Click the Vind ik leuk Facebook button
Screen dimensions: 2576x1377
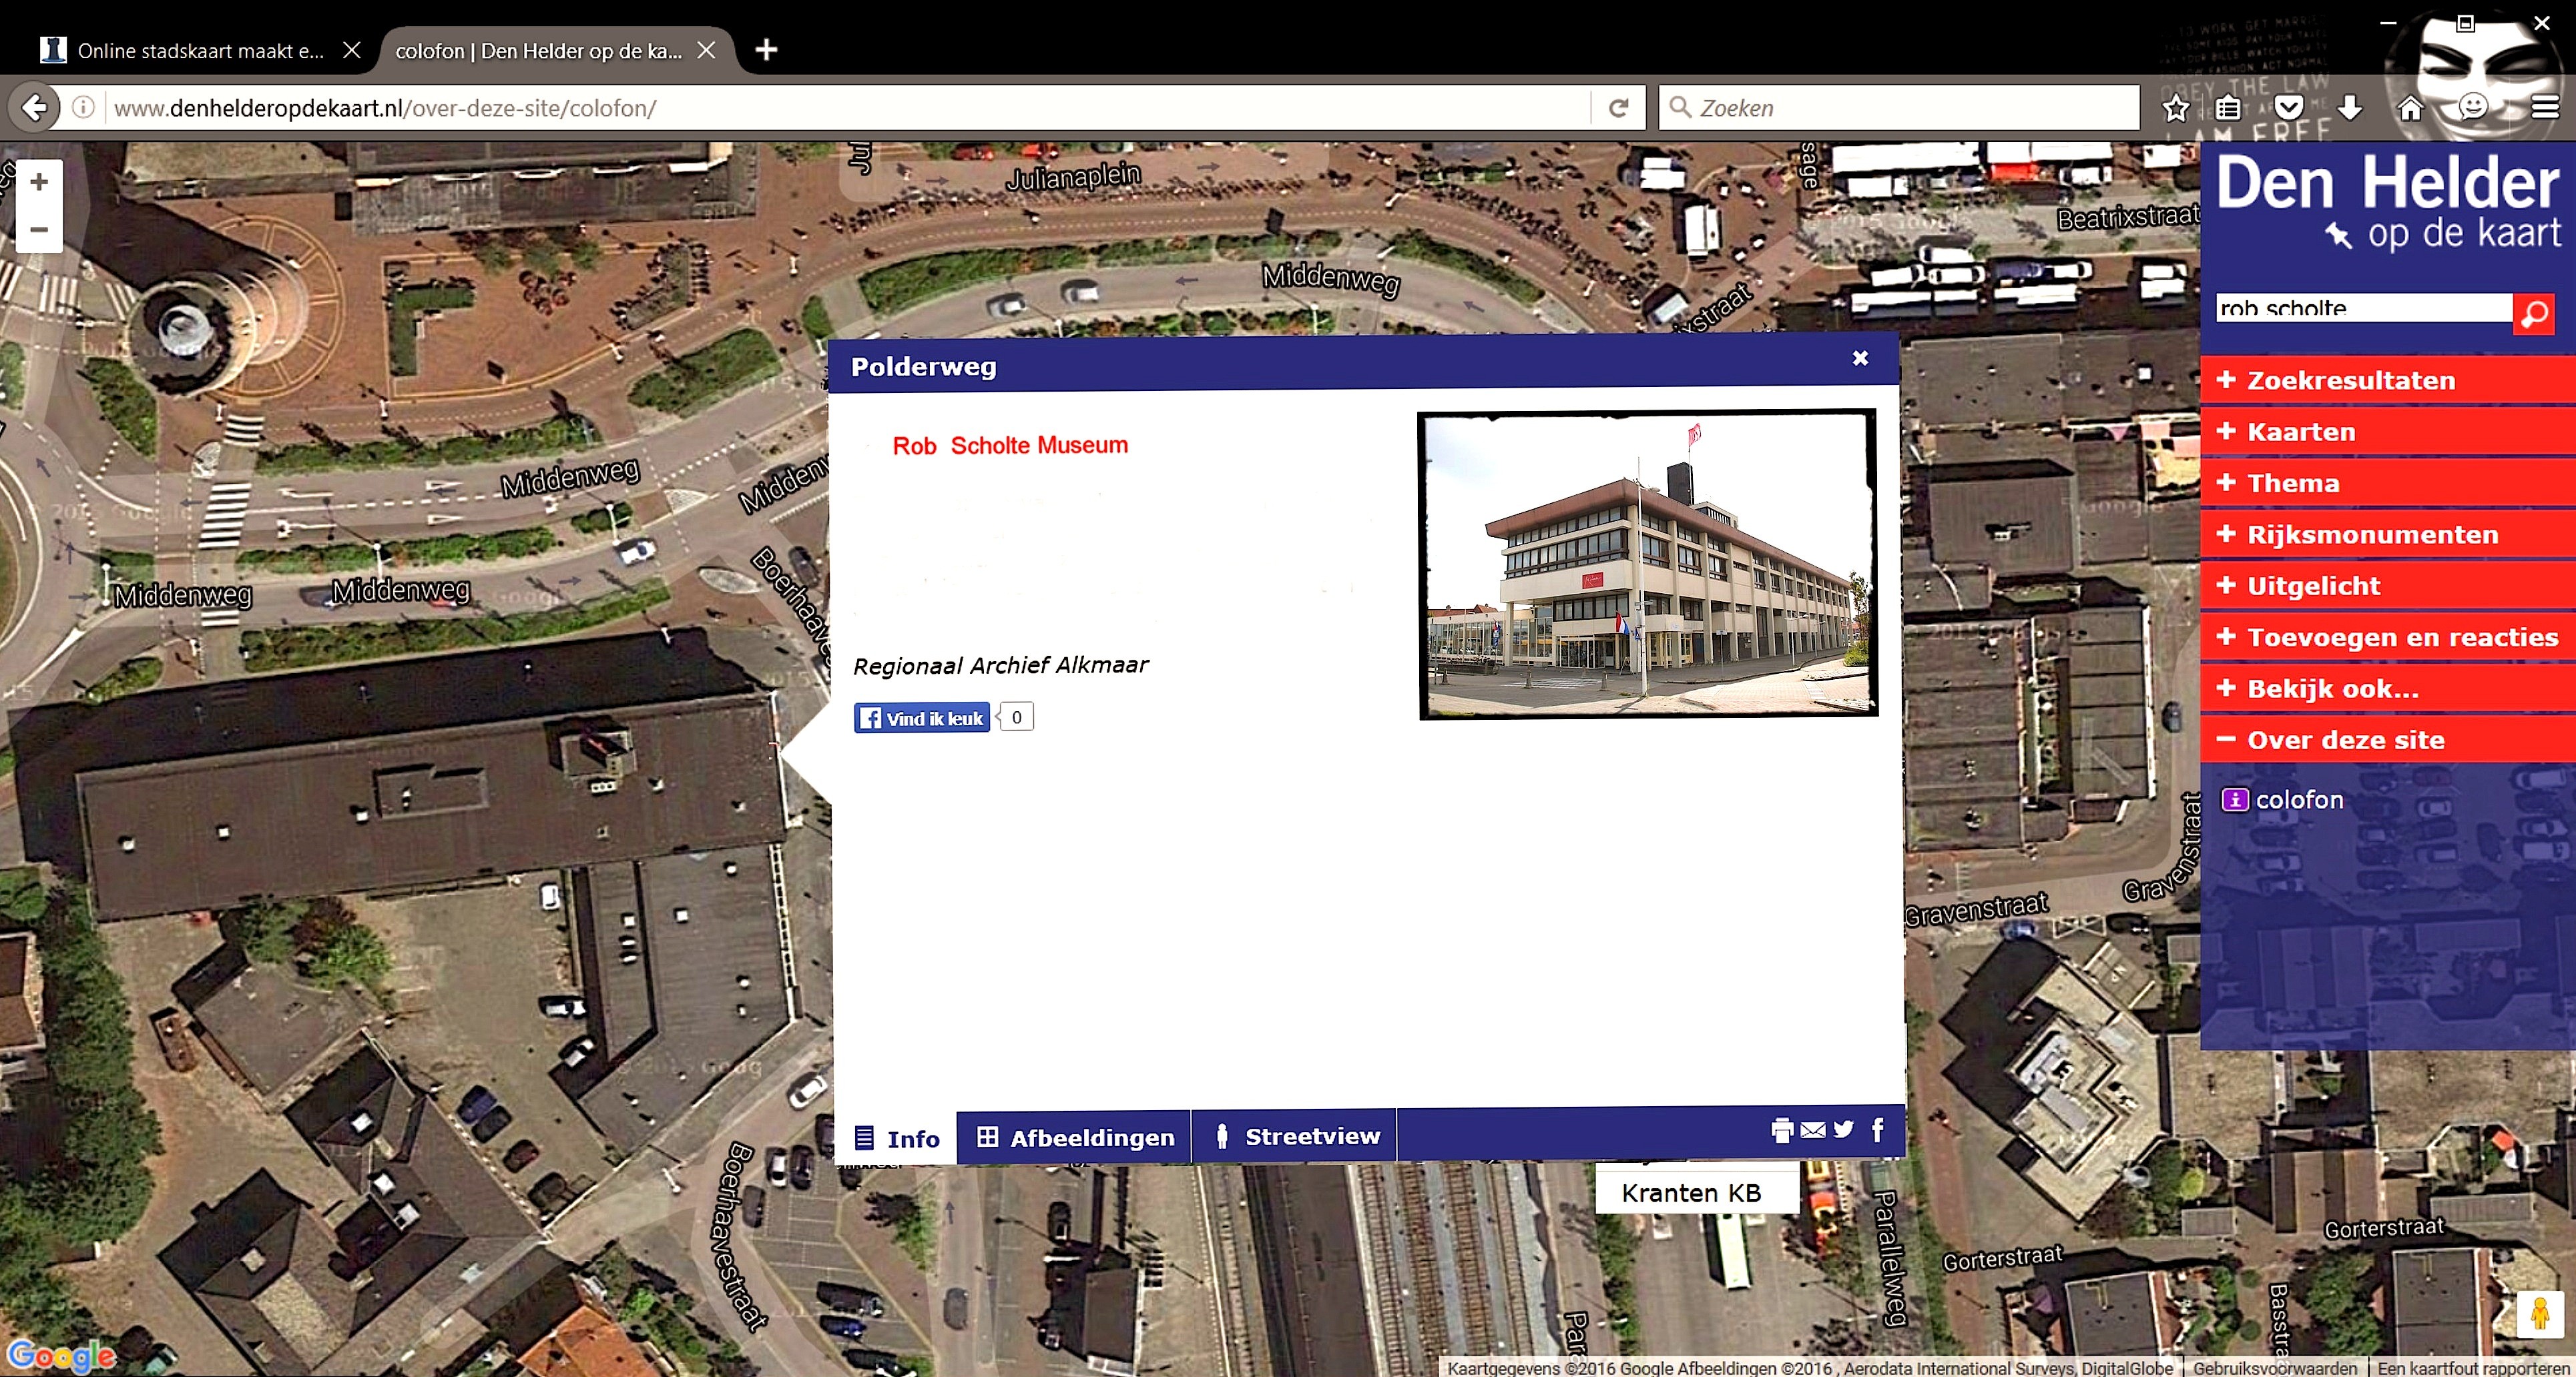click(x=921, y=719)
